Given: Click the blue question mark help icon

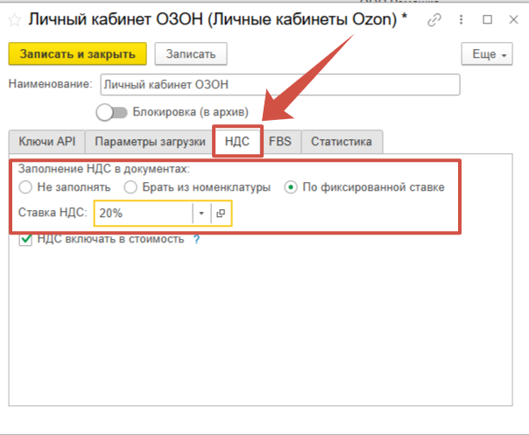Looking at the screenshot, I should click(x=196, y=240).
